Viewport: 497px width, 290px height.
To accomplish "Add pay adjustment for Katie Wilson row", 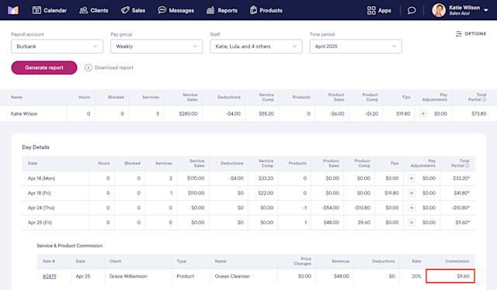I will pyautogui.click(x=423, y=114).
